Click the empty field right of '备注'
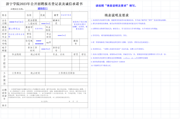This screenshot has height=119, width=180. pos(48,105)
